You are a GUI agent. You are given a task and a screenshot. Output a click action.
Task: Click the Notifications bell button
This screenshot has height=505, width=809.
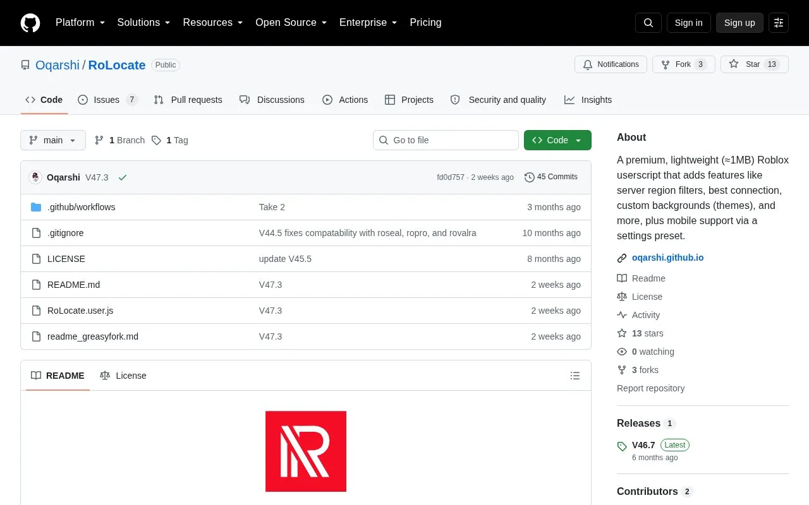point(611,64)
